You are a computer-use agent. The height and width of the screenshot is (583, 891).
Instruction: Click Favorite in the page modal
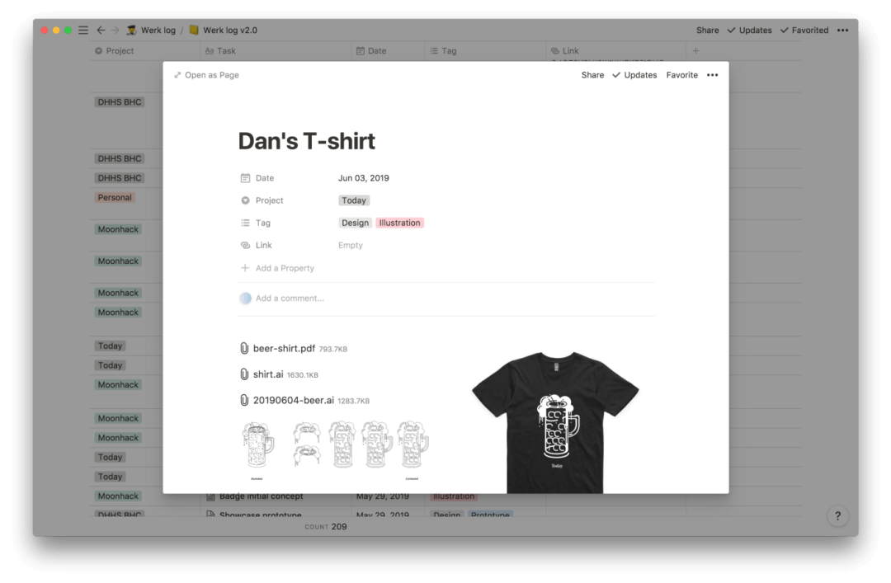[x=682, y=75]
